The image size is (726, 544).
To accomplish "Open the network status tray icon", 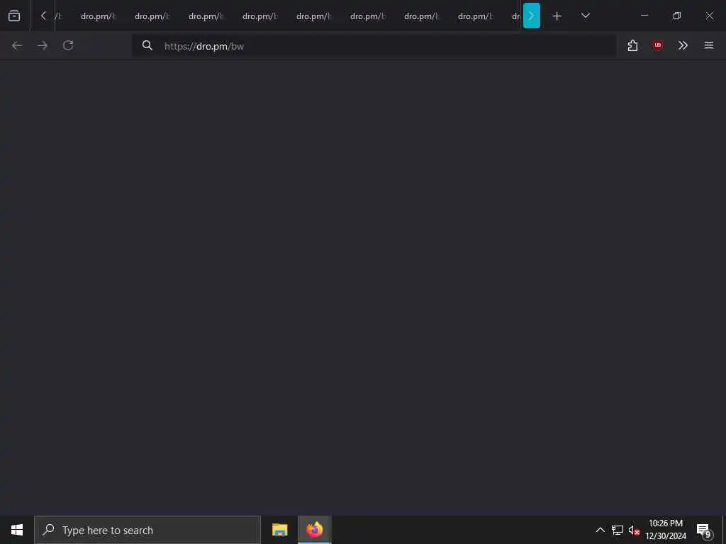I will 618,530.
